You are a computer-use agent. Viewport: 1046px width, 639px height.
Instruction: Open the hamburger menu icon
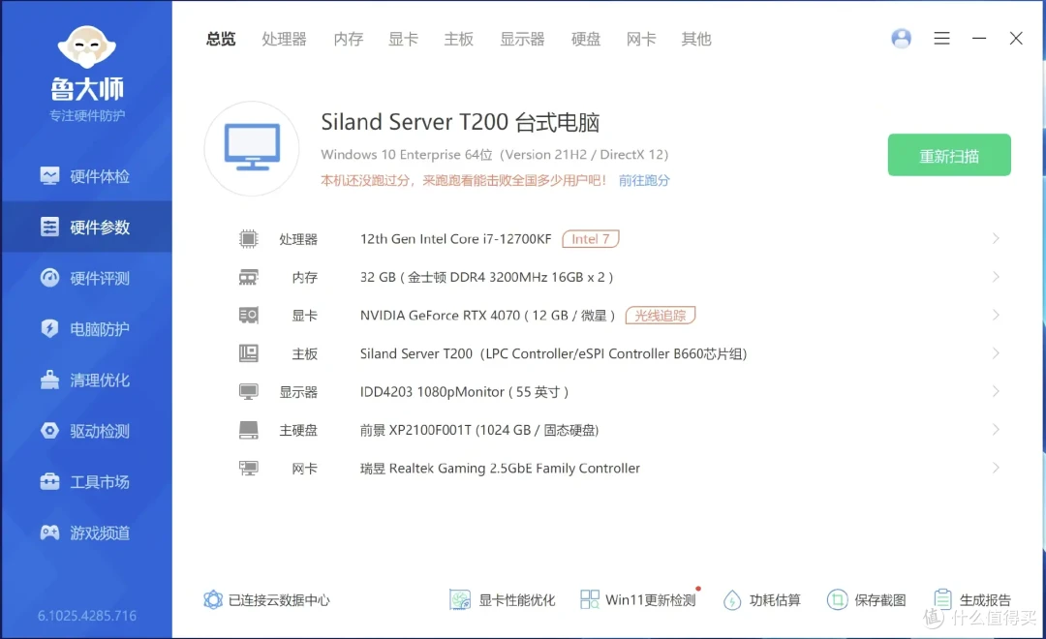coord(942,39)
